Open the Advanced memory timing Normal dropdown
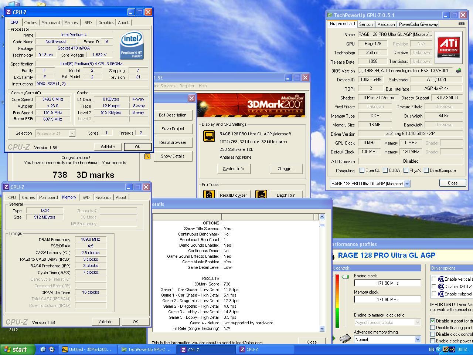This screenshot has width=473, height=355. (x=418, y=339)
